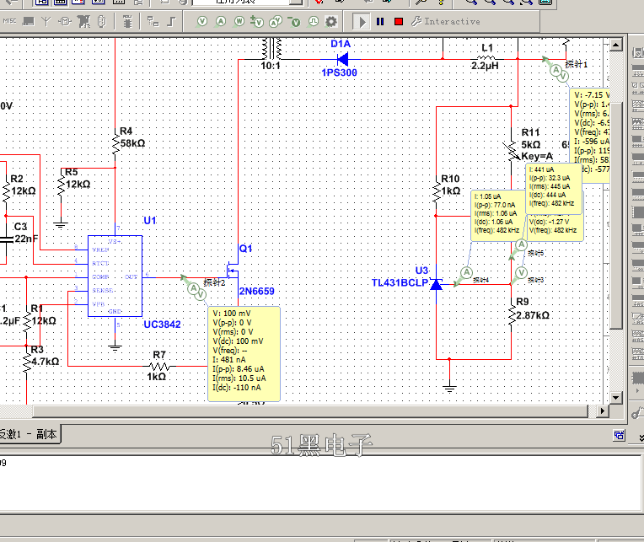Click the UC3842 part label
Viewport: 644px width, 542px height.
tap(162, 325)
